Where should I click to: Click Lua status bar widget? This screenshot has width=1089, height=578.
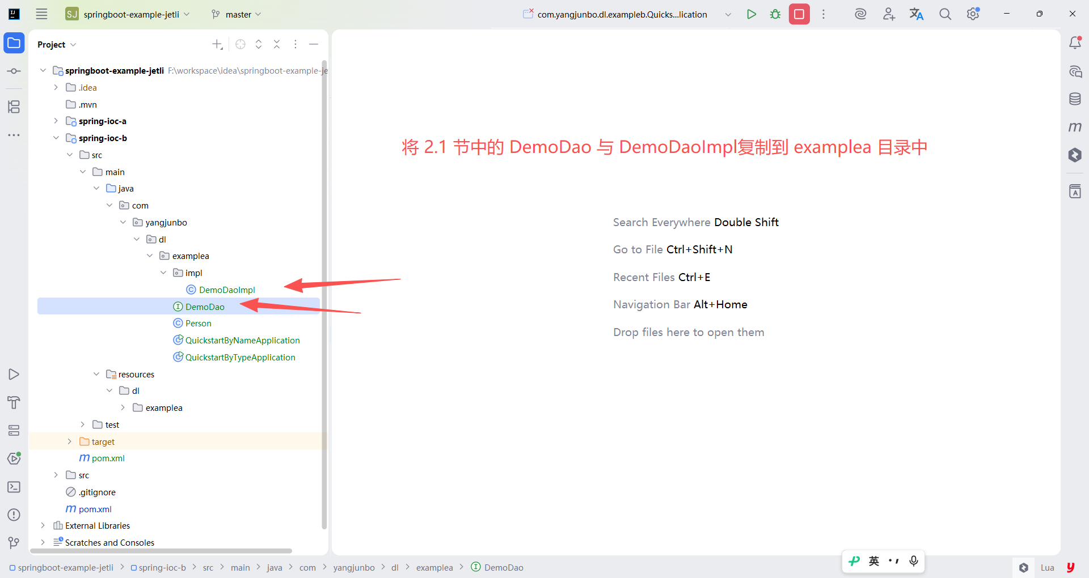click(1047, 568)
